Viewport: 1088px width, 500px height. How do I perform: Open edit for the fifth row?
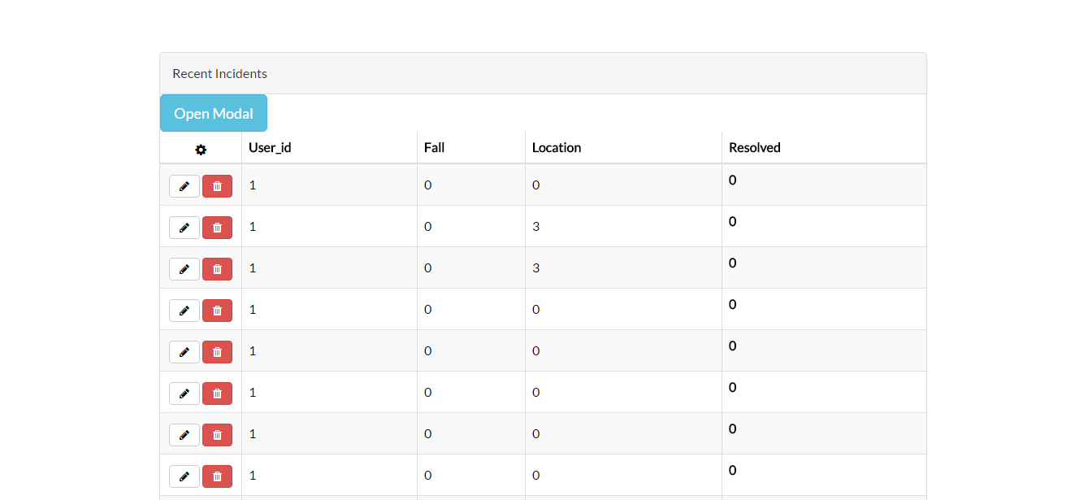(x=184, y=352)
